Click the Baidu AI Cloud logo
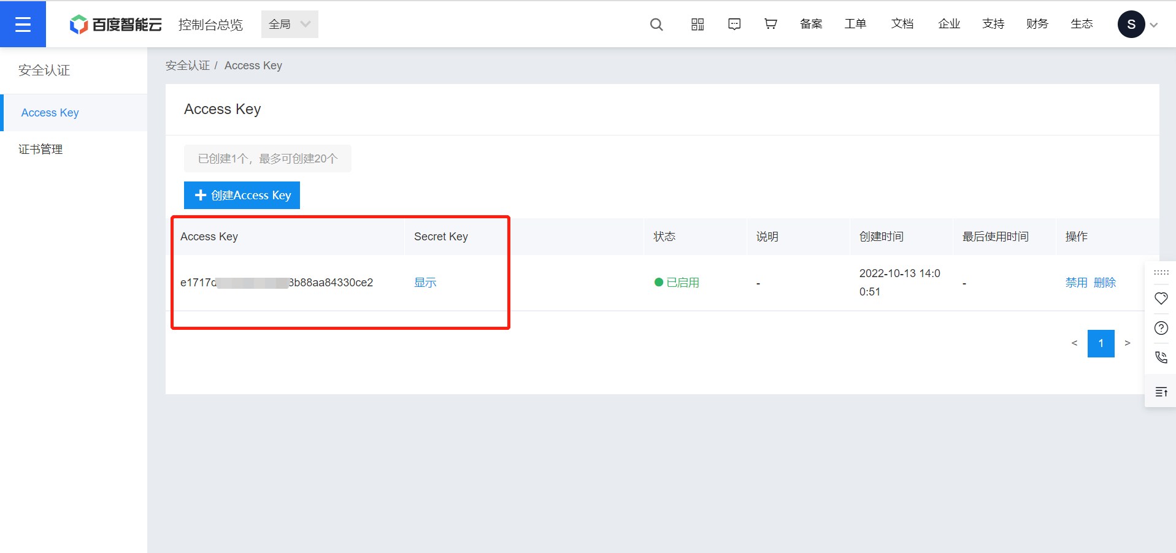Image resolution: width=1176 pixels, height=553 pixels. [116, 25]
